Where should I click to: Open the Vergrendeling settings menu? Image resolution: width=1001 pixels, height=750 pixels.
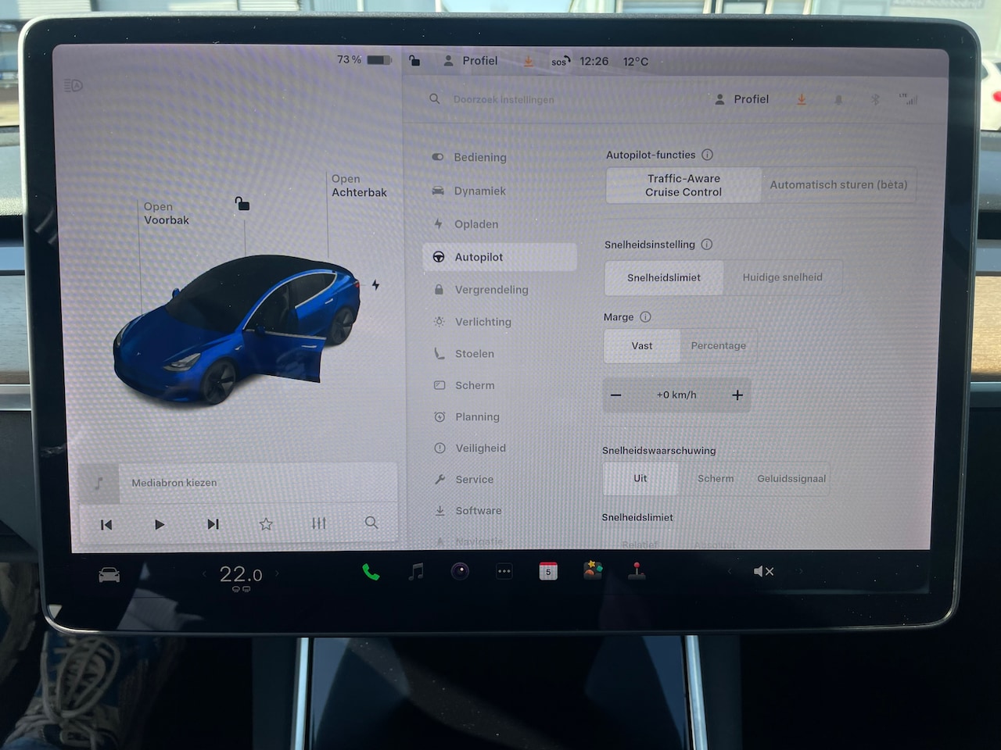pos(491,290)
